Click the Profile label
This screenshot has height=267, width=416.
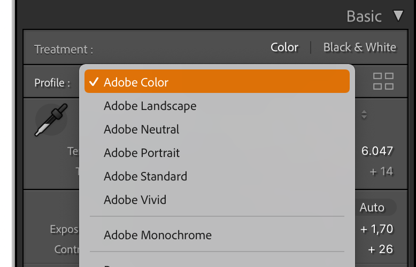coord(52,83)
